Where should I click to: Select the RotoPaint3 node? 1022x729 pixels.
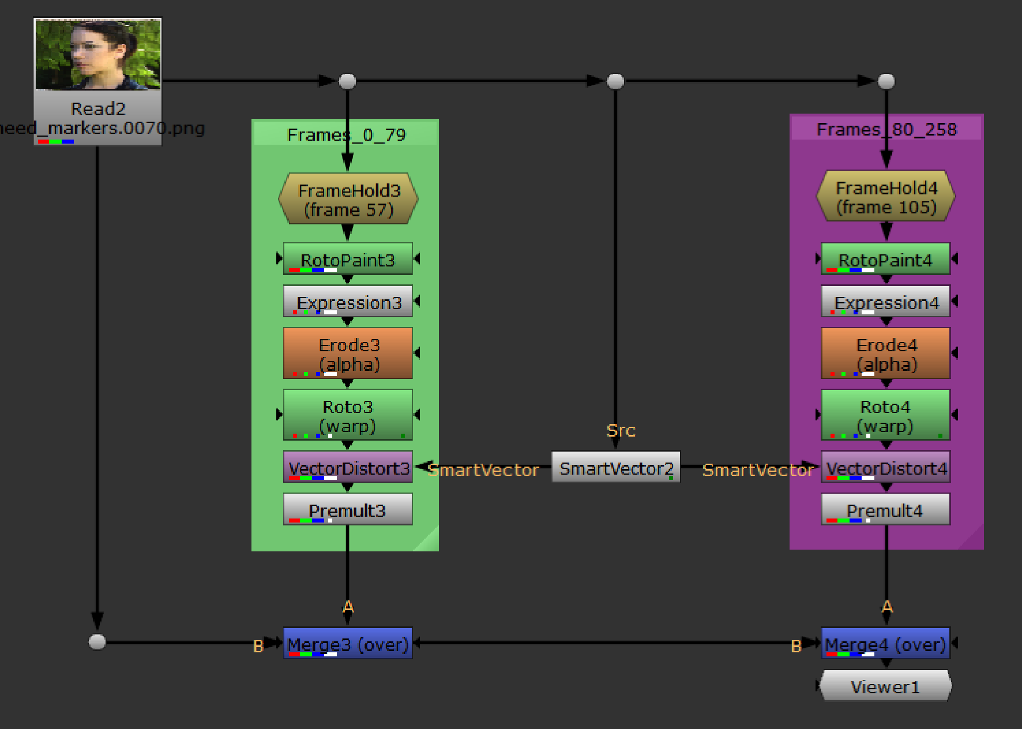[x=348, y=259]
